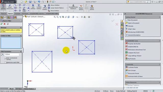The width and height of the screenshot is (163, 92).
Task: Select the Corner Rectangle tool
Action: 15,8
